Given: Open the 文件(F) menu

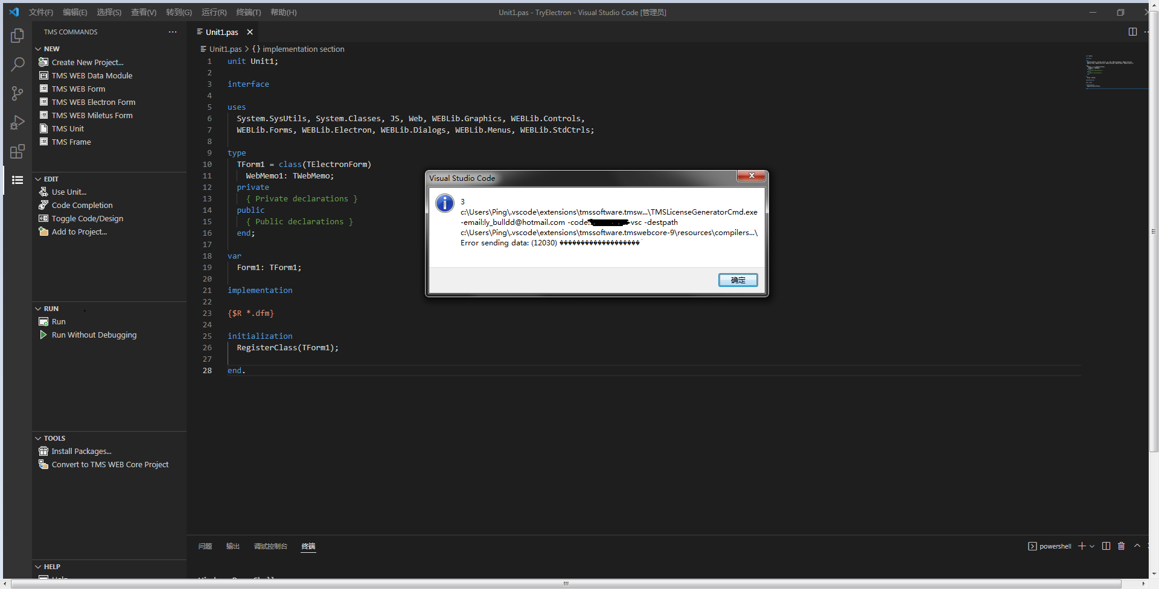Looking at the screenshot, I should click(41, 12).
